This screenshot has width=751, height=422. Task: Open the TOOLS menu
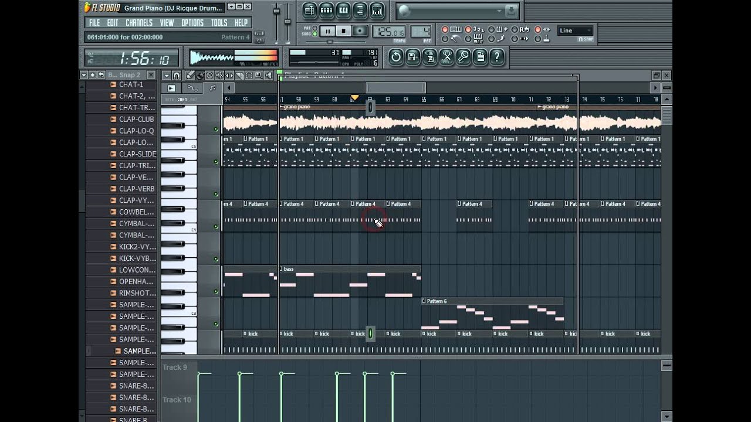click(219, 23)
